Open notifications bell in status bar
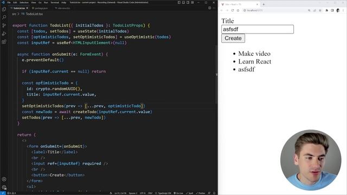The height and width of the screenshot is (195, 347). point(214,193)
